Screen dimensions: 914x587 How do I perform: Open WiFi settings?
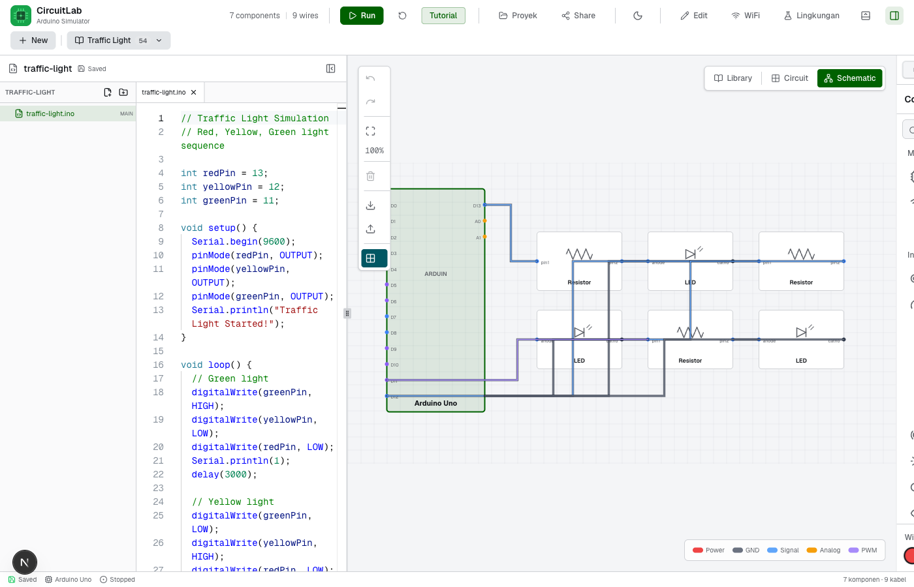click(x=746, y=16)
